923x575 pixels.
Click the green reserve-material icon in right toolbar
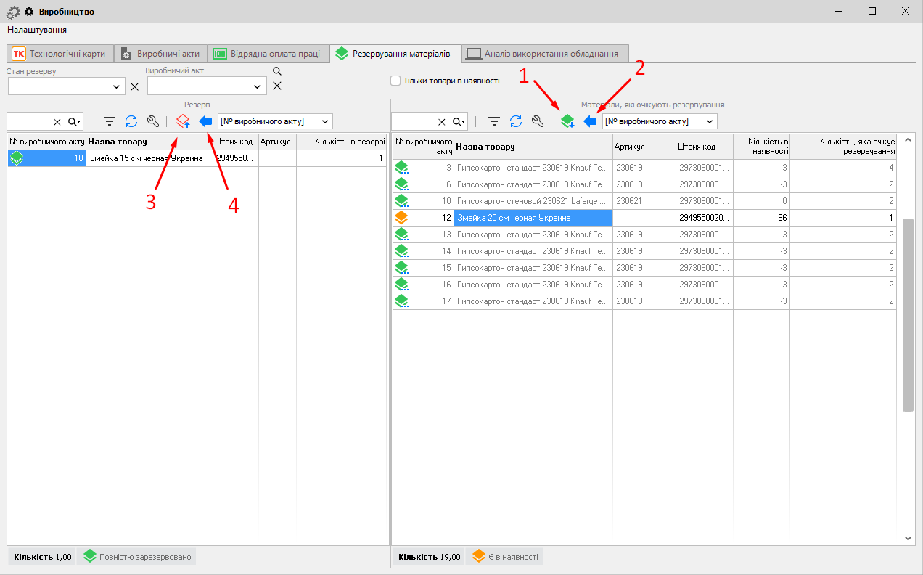(x=567, y=121)
